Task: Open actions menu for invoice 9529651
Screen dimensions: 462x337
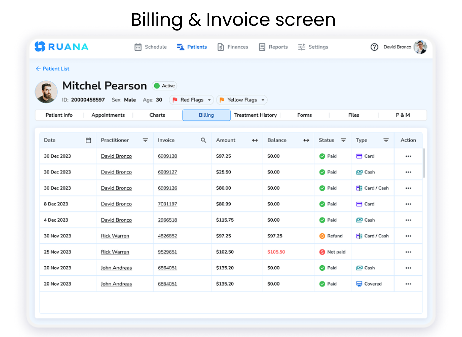Action: coord(408,252)
